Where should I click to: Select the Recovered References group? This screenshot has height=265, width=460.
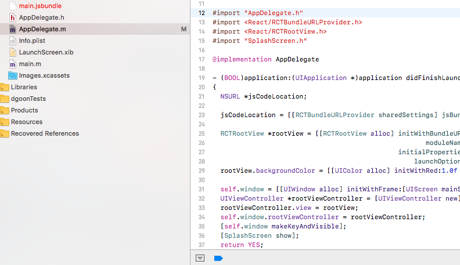[x=45, y=133]
